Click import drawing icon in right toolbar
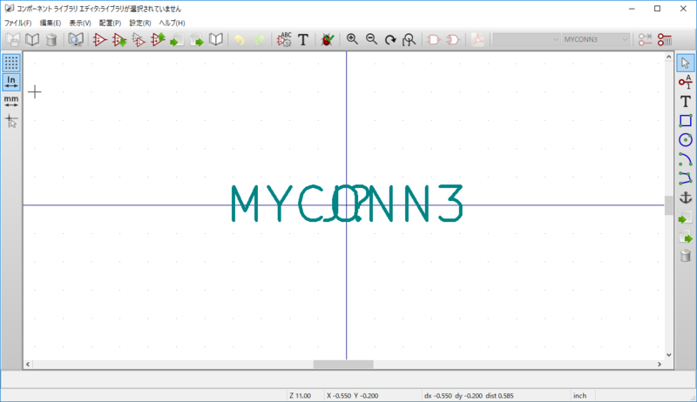 click(x=686, y=217)
